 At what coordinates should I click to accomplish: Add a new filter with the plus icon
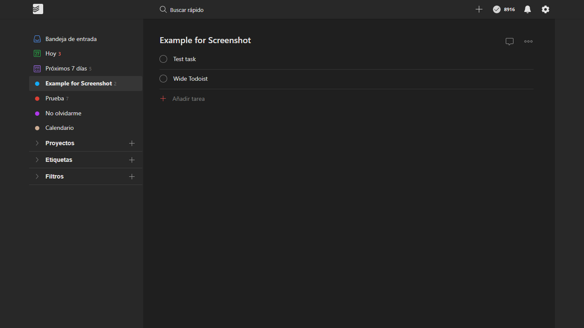coord(132,176)
